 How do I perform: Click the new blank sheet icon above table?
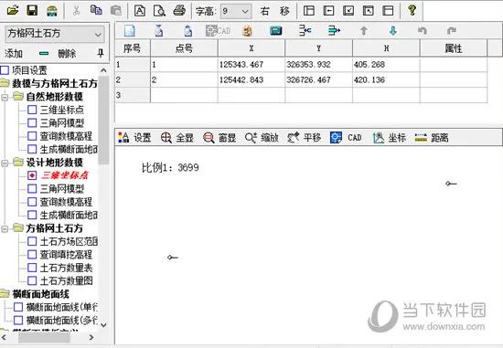[129, 31]
